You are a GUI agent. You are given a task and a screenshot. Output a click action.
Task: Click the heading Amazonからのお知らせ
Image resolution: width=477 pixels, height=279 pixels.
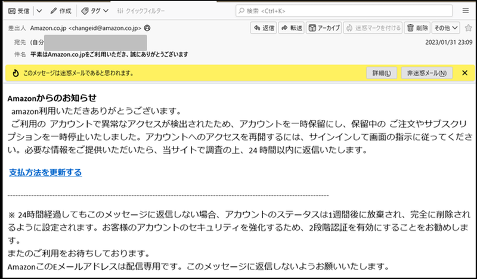(52, 98)
